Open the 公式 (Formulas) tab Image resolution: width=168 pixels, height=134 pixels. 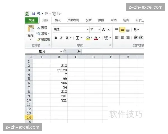tap(89, 20)
